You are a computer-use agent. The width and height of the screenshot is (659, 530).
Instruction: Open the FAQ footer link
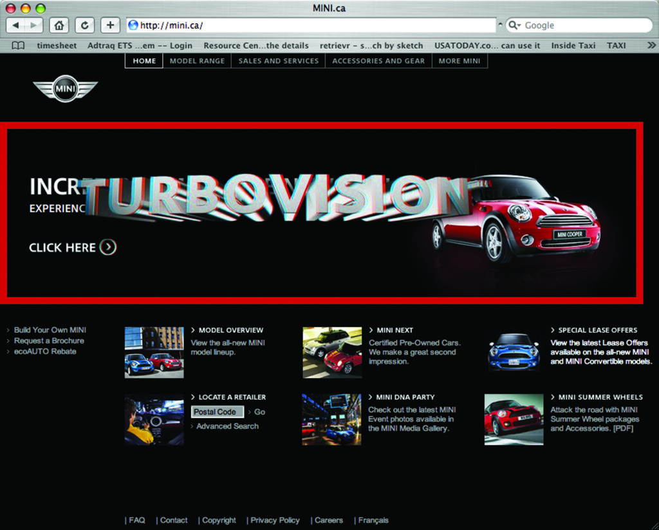[136, 520]
